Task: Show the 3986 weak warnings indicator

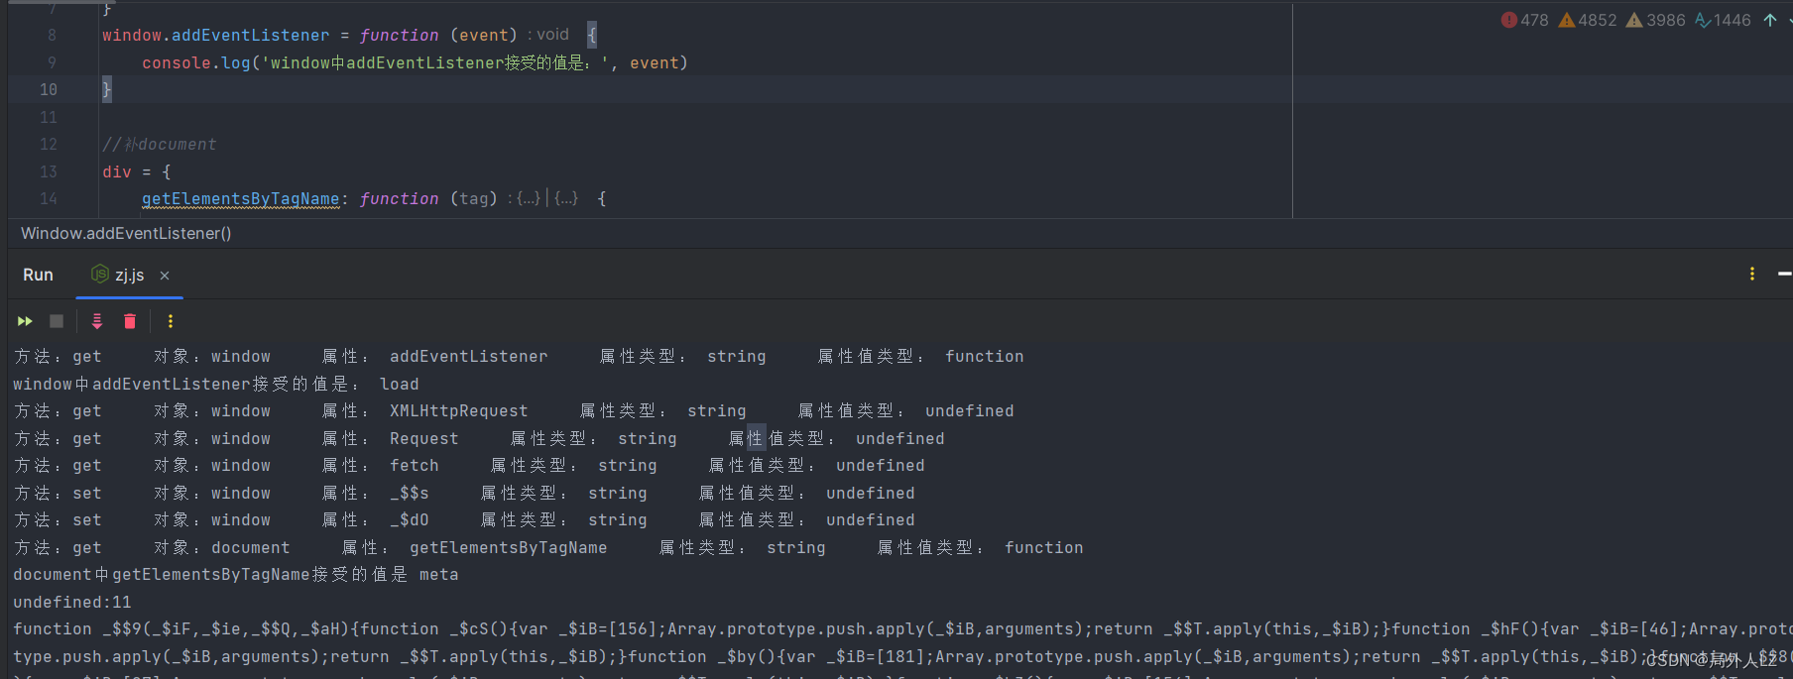Action: (x=1655, y=20)
